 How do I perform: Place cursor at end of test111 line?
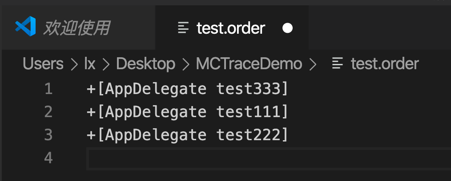coord(288,112)
